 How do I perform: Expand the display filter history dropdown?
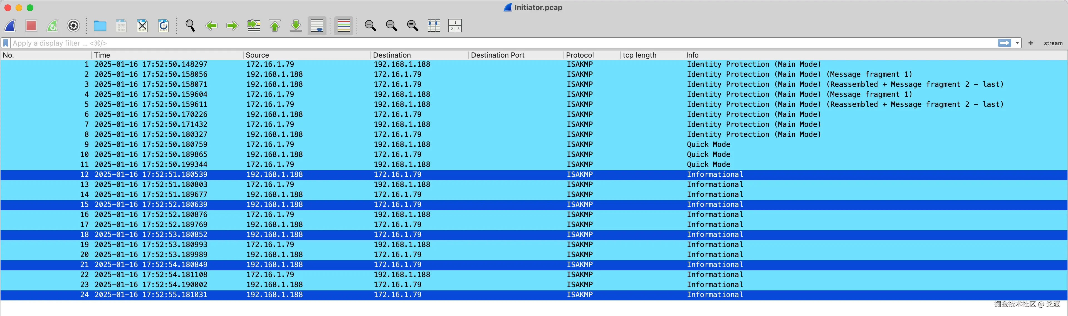coord(1017,43)
